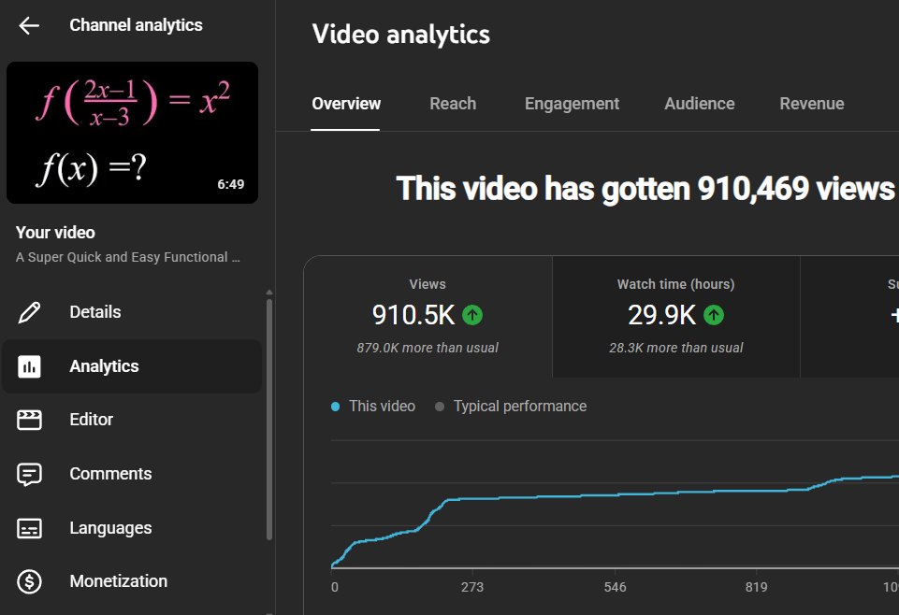
Task: Open Languages settings from the sidebar
Action: pyautogui.click(x=109, y=528)
